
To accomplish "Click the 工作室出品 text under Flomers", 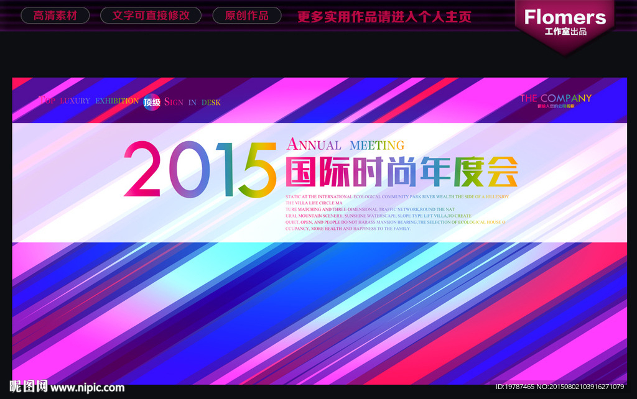I will click(565, 32).
